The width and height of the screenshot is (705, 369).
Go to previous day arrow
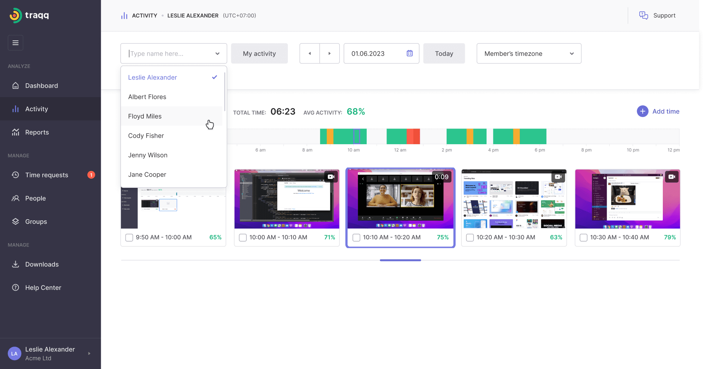point(310,53)
